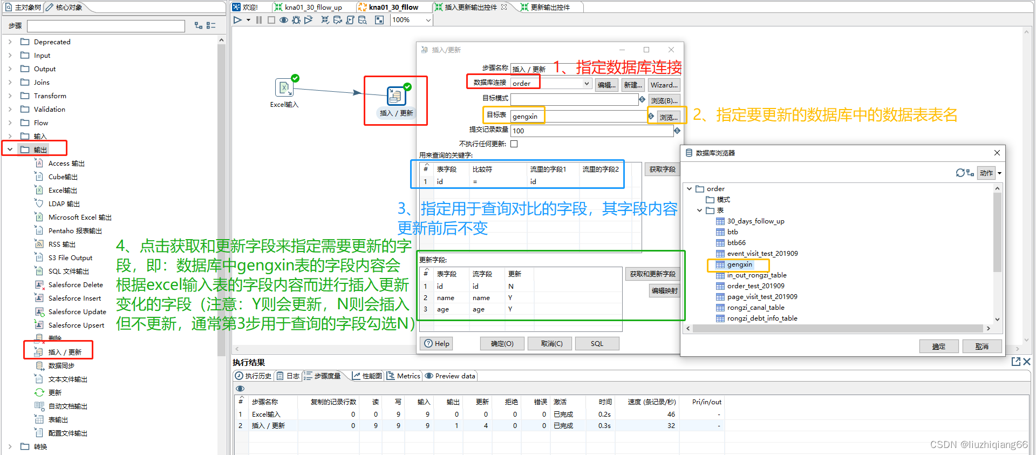1036x455 pixels.
Task: Choose RSS 输出 step in tree
Action: pos(62,244)
